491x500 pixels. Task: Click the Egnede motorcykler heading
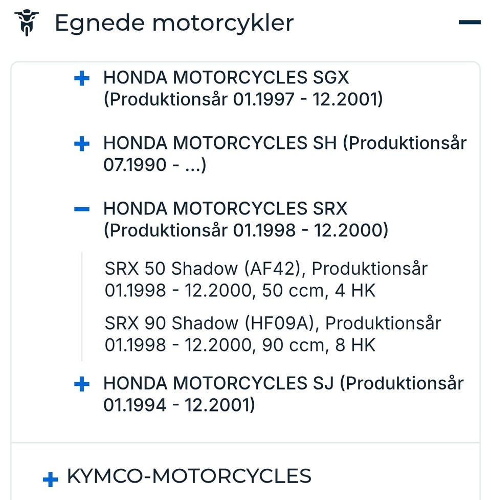click(174, 23)
